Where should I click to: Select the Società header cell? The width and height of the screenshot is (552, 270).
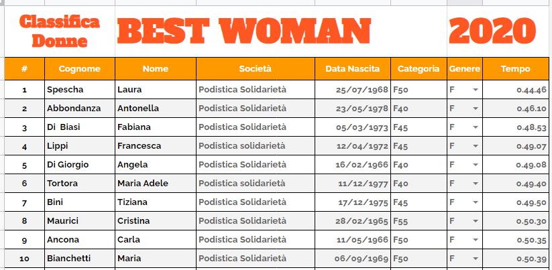[256, 68]
